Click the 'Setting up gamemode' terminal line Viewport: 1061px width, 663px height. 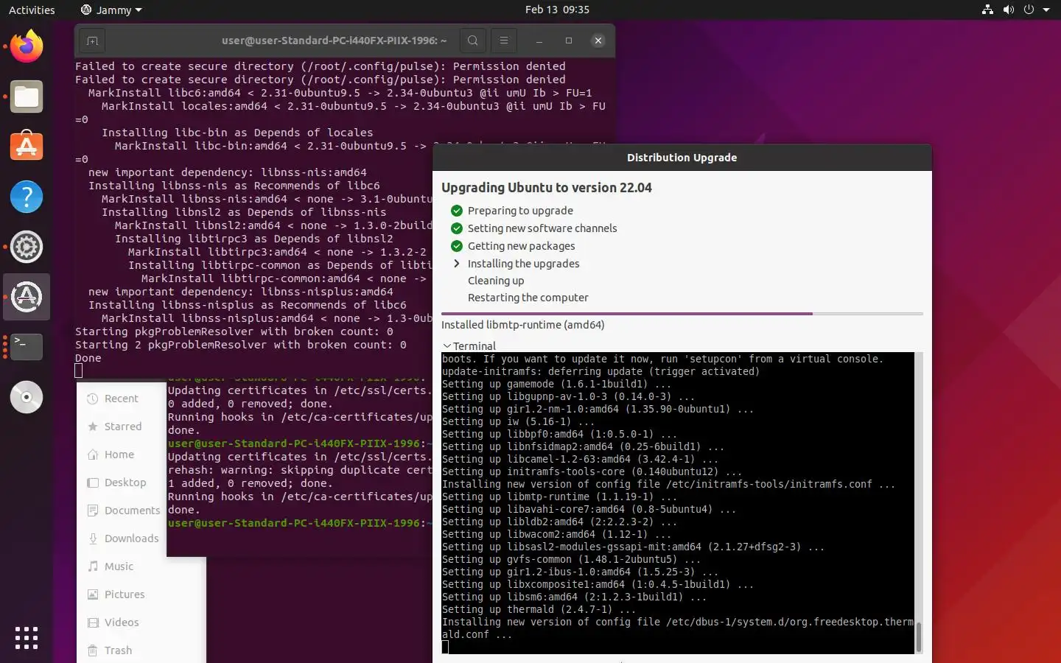[x=556, y=384]
